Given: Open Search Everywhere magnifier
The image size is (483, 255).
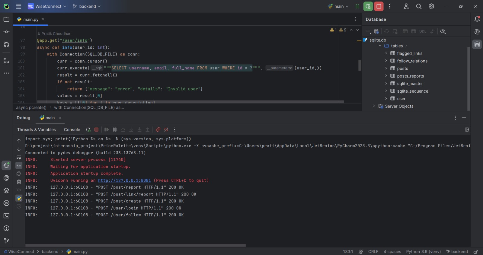Looking at the screenshot, I should click(419, 6).
